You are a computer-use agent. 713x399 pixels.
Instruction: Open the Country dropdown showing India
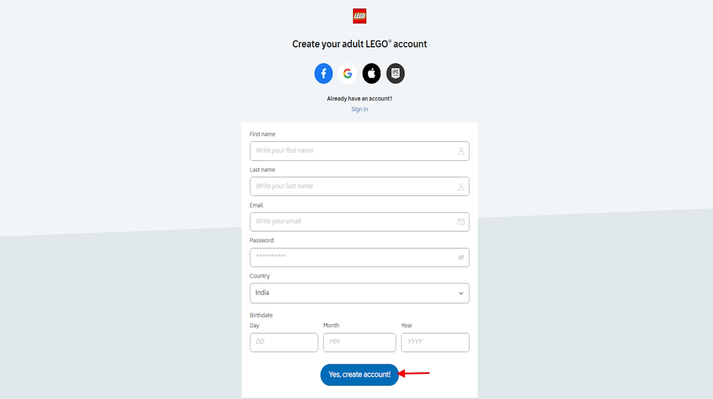[354, 293]
